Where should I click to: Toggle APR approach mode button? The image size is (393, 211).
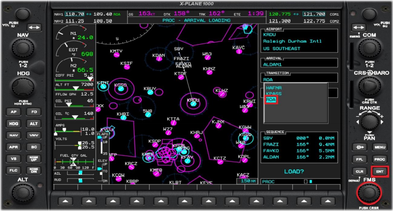[14, 147]
